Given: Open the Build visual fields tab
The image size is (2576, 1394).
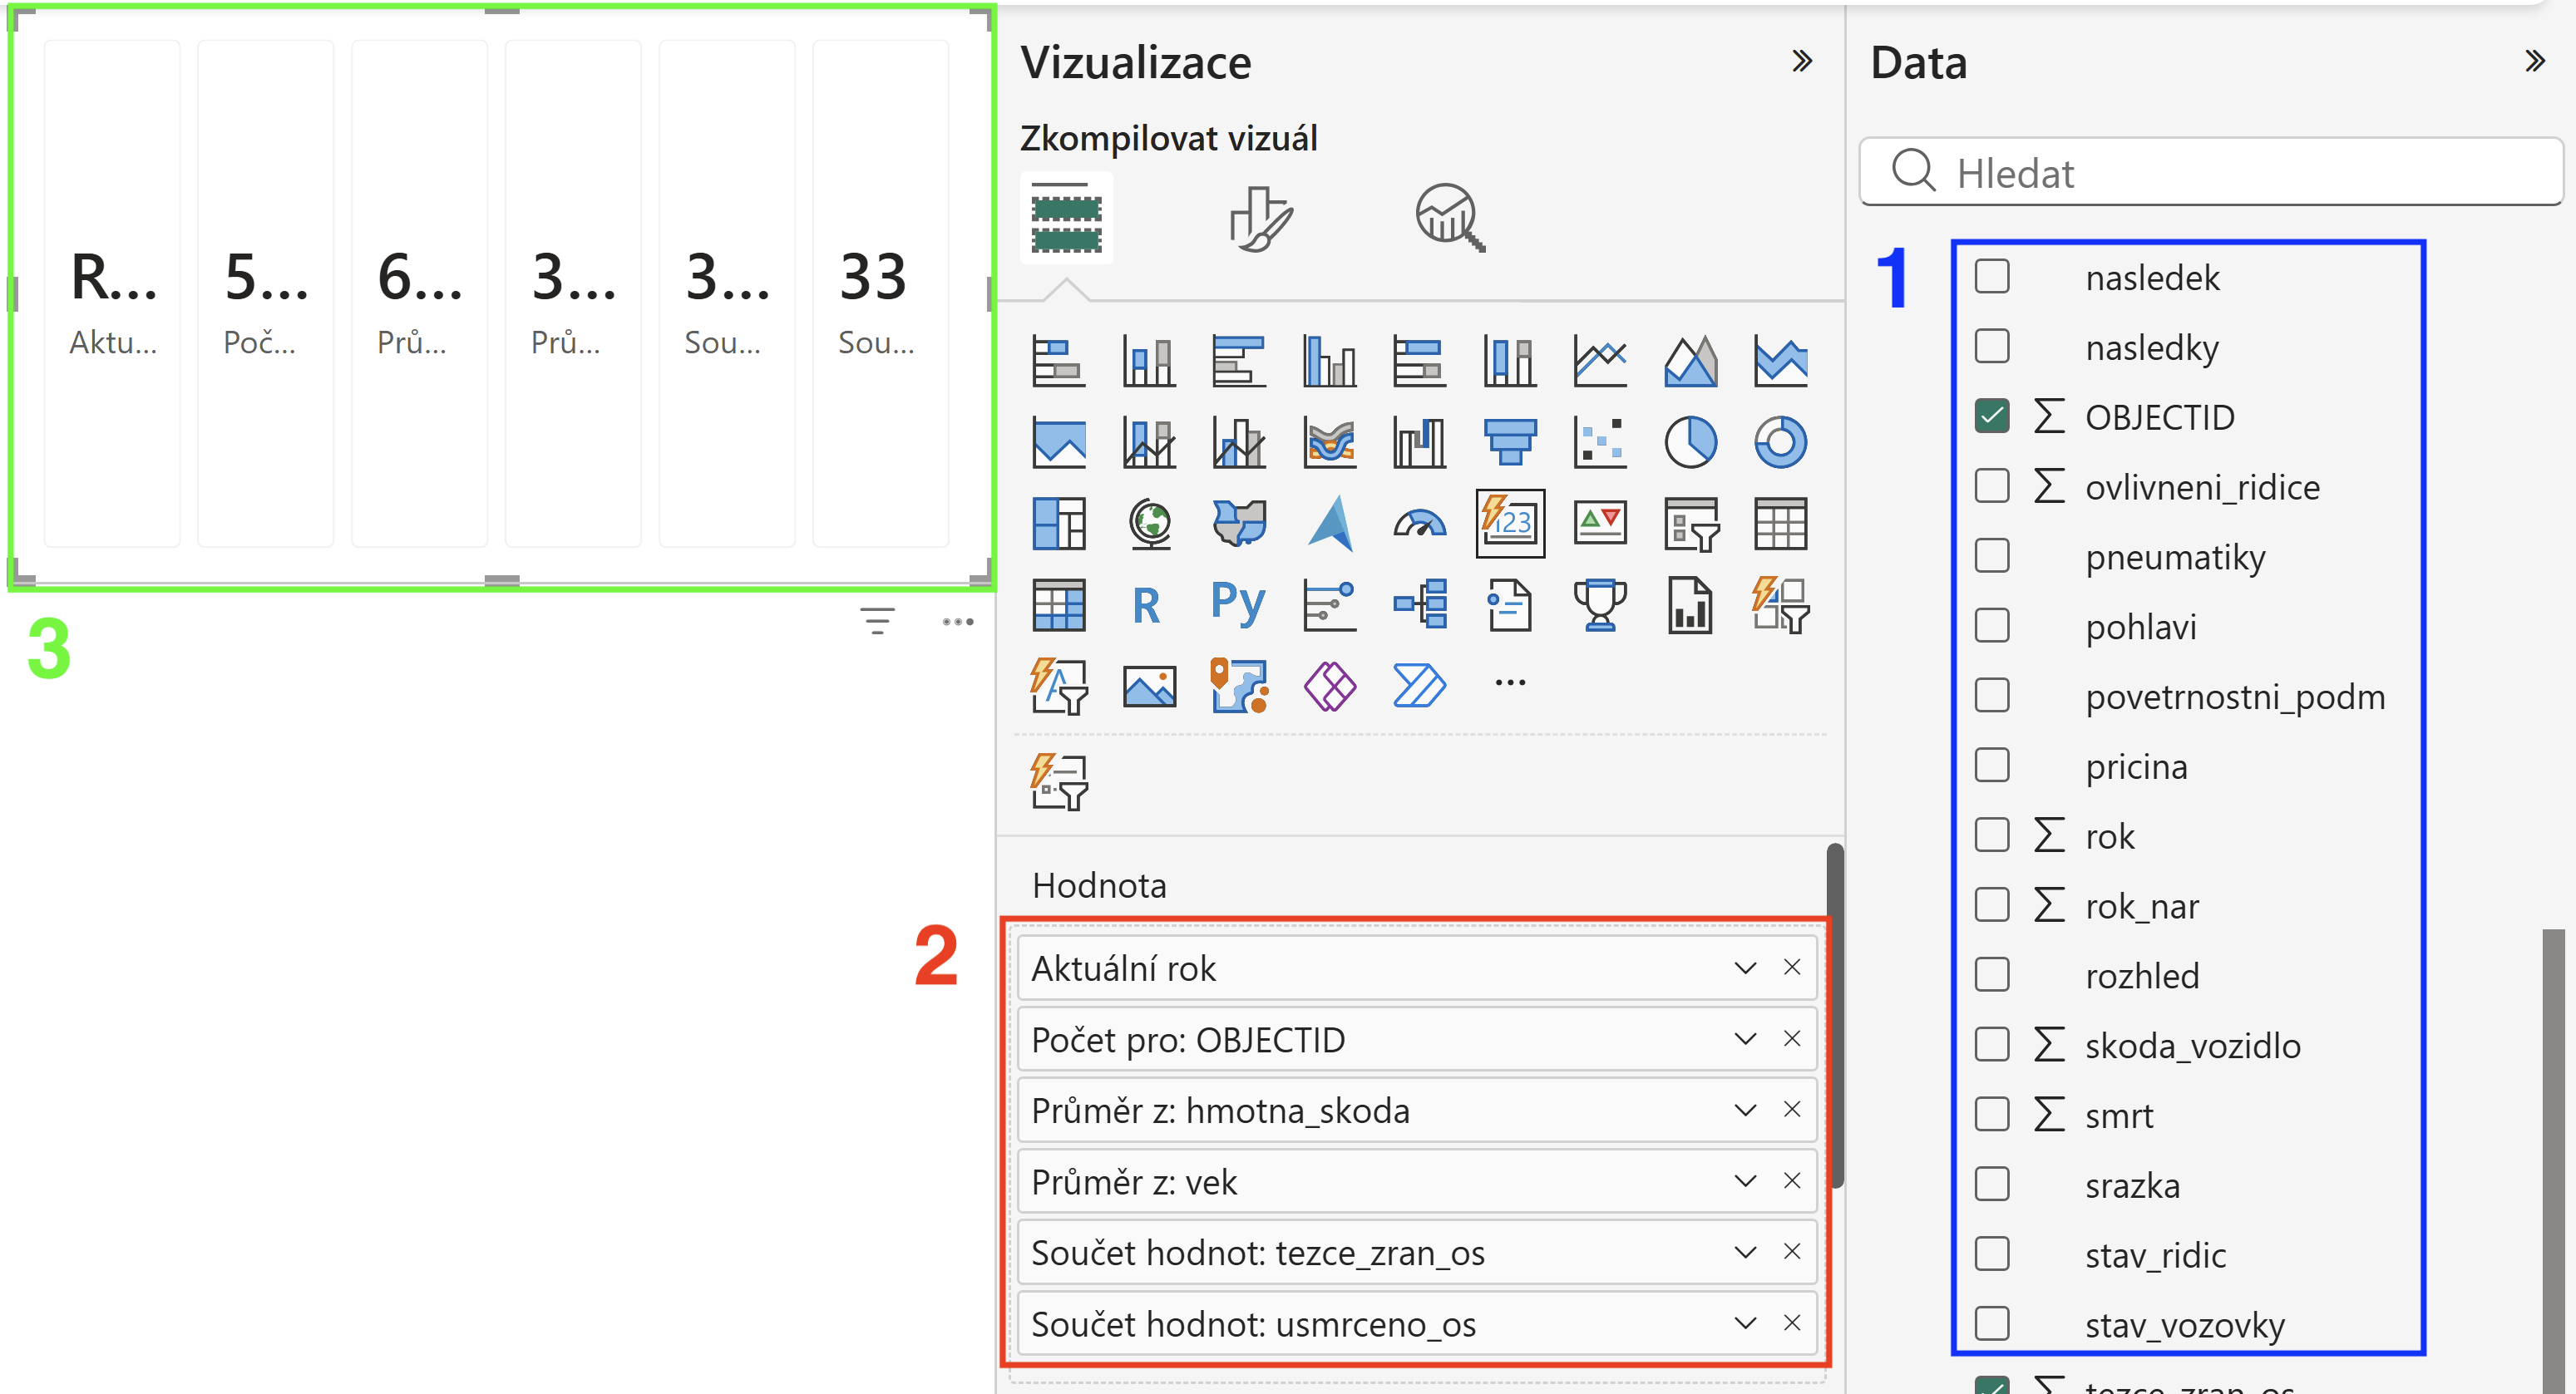Looking at the screenshot, I should click(x=1066, y=218).
